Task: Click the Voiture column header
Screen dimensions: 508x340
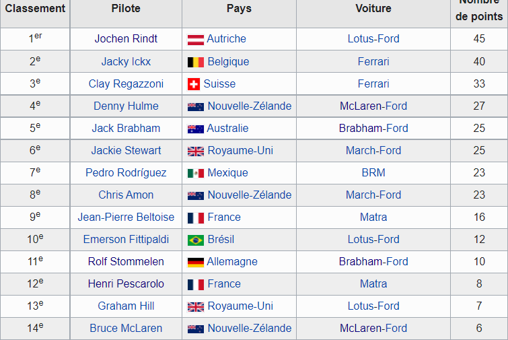Action: point(373,9)
